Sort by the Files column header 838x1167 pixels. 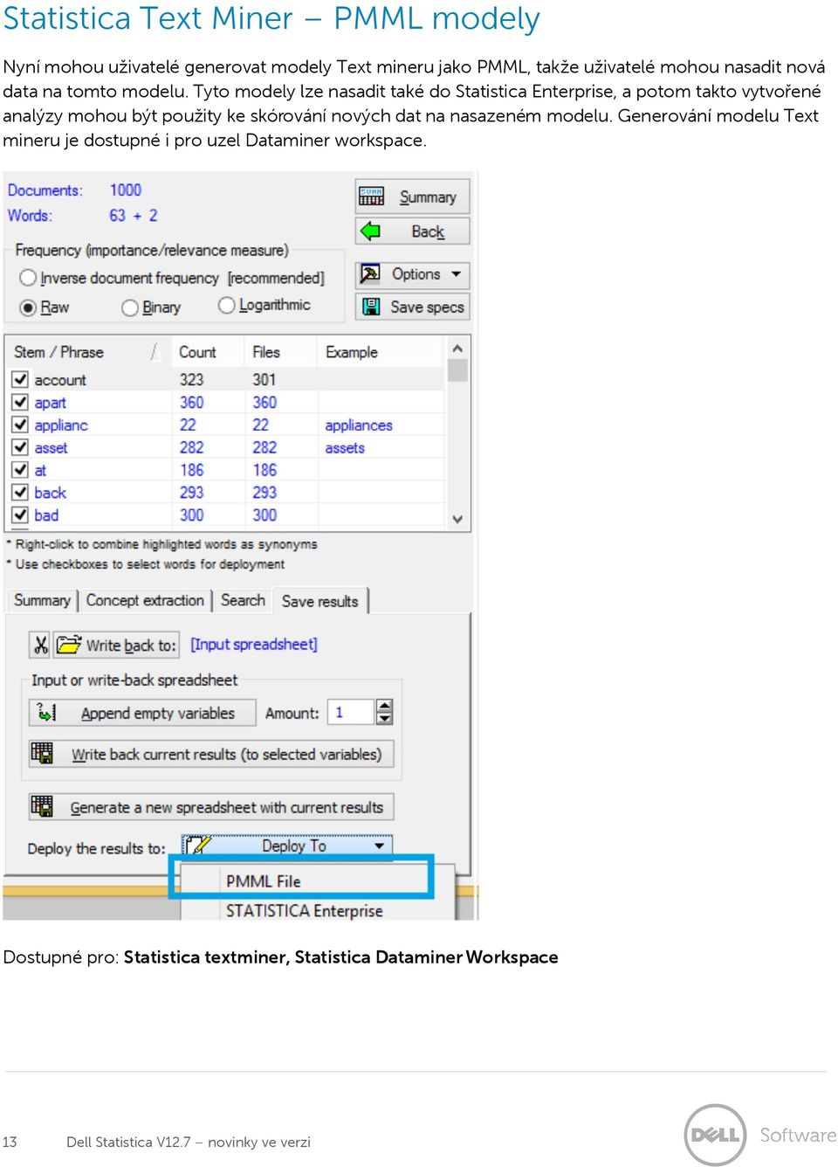(x=281, y=352)
